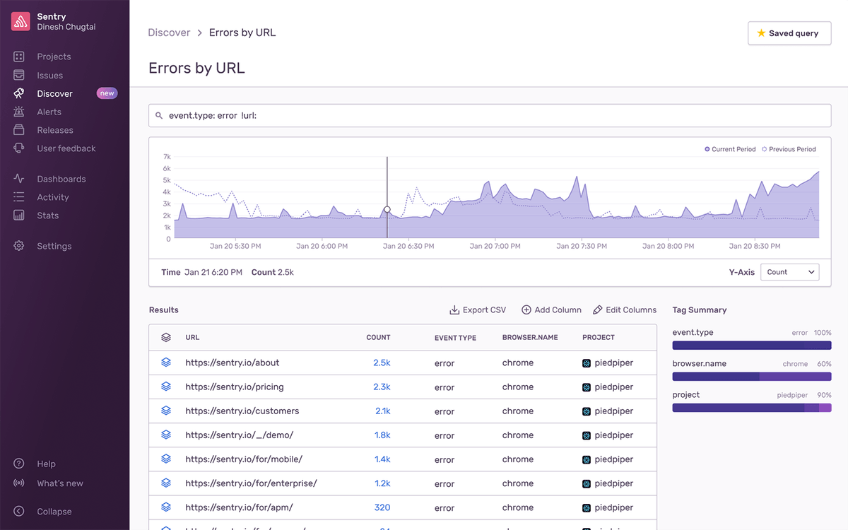Click the URL column header

[x=192, y=338]
